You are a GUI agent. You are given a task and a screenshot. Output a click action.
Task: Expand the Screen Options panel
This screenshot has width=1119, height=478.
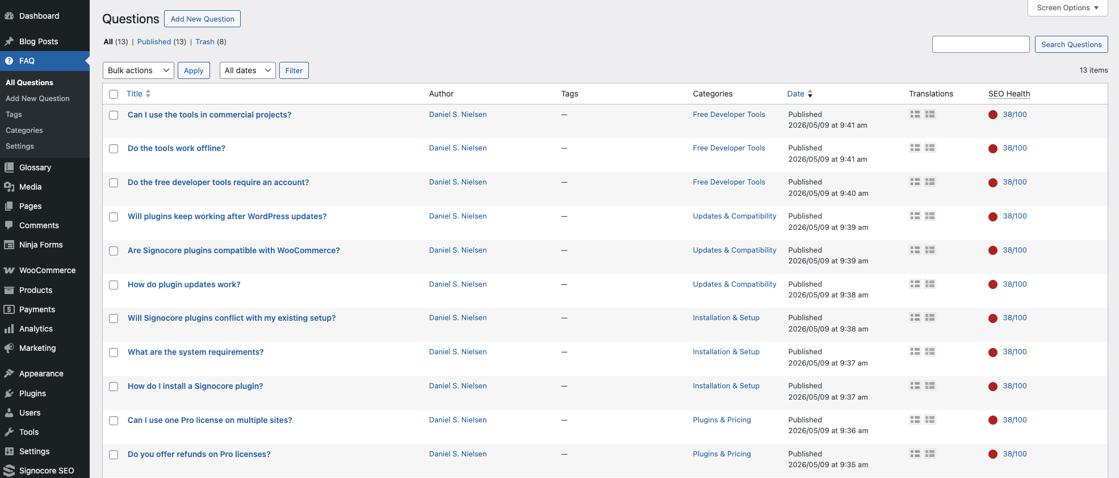[1067, 8]
